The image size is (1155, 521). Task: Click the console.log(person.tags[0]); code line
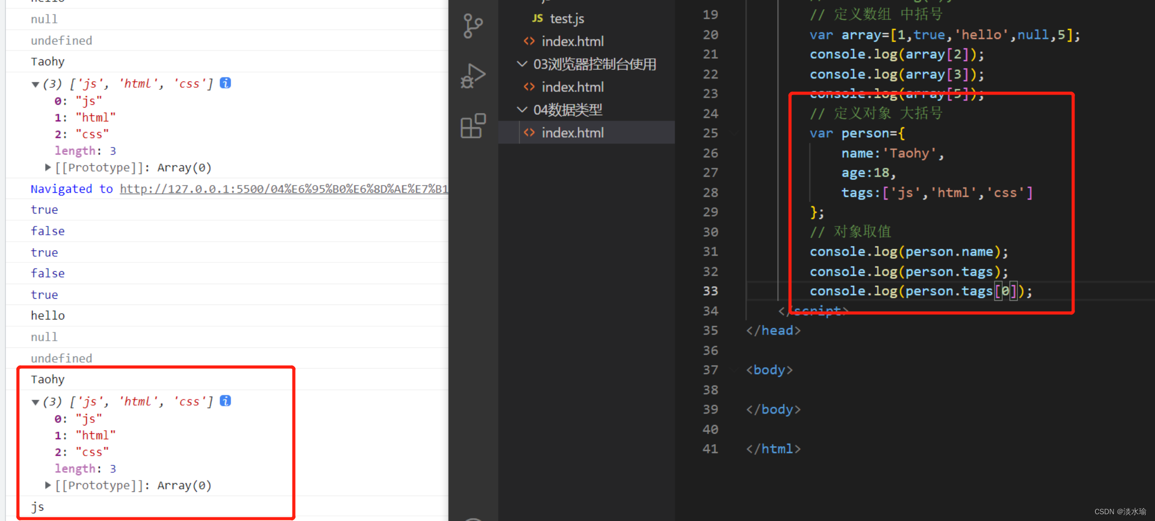tap(921, 291)
